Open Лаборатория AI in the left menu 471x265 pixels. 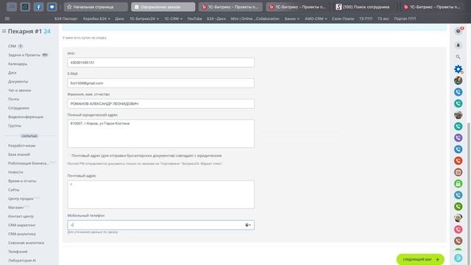(22, 261)
